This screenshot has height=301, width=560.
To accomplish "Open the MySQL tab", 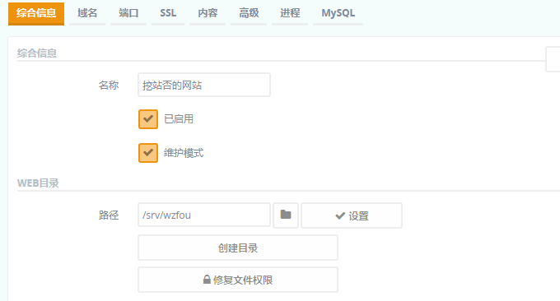I will point(338,13).
